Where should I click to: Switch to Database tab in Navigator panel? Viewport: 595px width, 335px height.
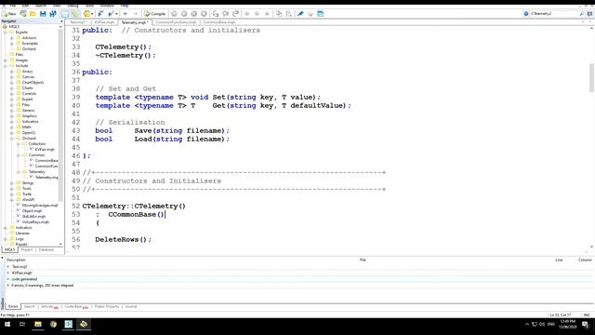(x=46, y=250)
